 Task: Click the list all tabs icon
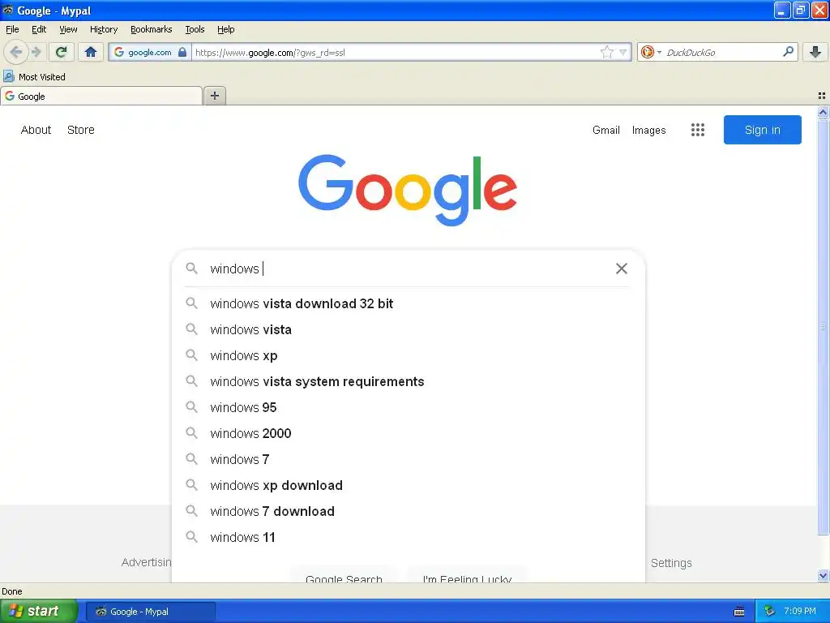point(822,96)
